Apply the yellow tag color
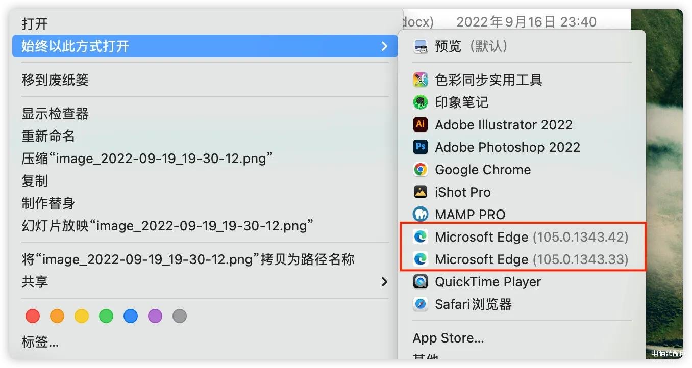 [x=82, y=316]
